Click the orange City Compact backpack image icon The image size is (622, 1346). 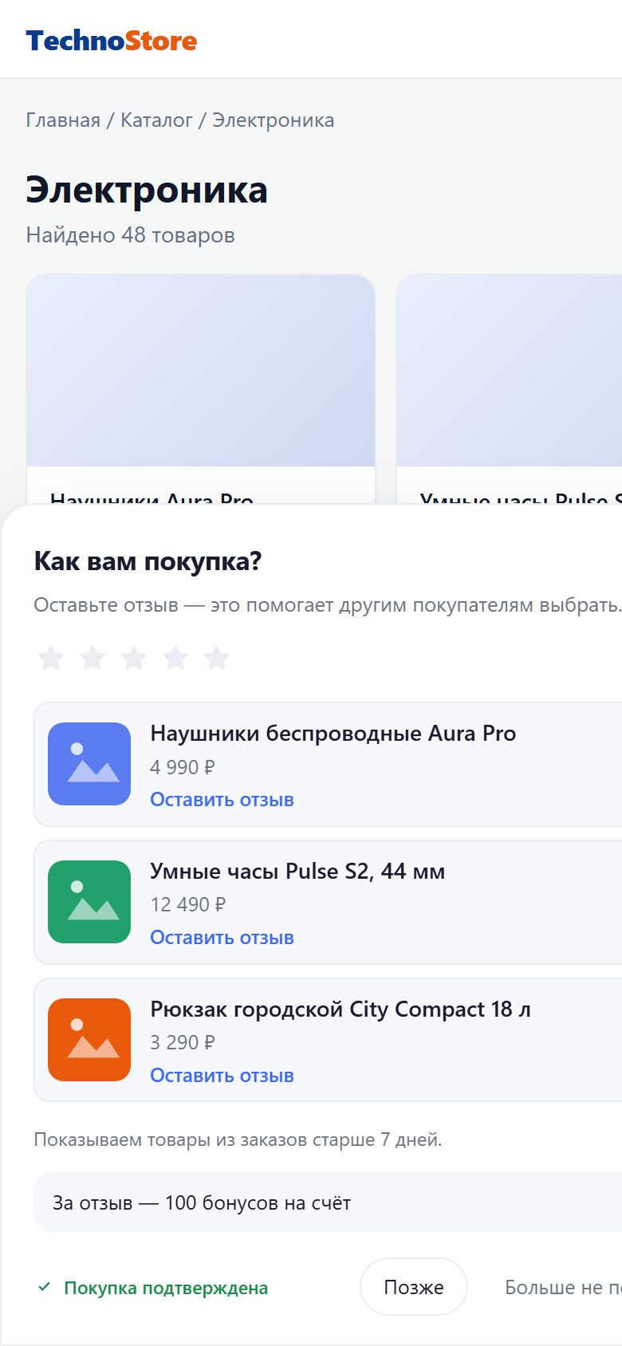pyautogui.click(x=89, y=1040)
